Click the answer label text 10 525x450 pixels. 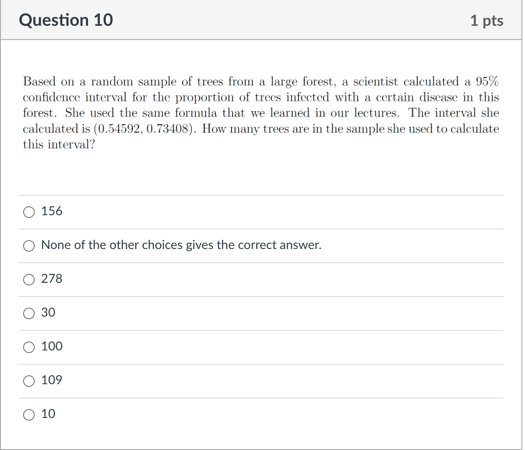(48, 414)
